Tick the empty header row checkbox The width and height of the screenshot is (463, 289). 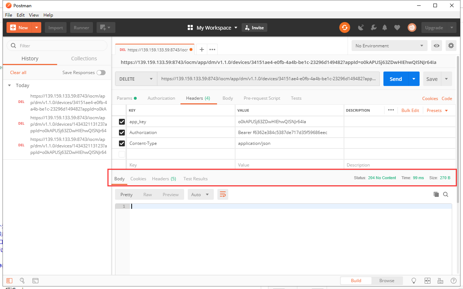coord(122,154)
